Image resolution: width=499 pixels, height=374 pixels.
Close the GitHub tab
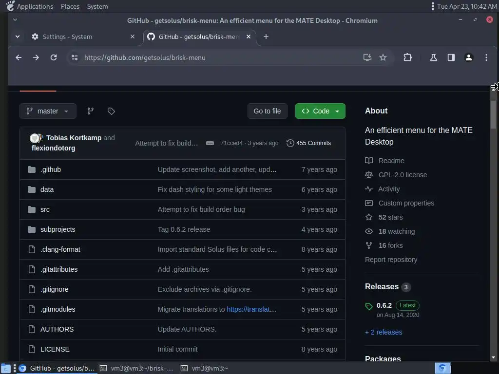pyautogui.click(x=249, y=37)
